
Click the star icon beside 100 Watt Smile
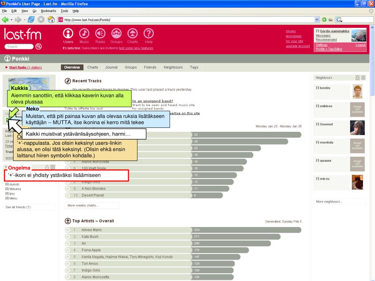click(68, 168)
